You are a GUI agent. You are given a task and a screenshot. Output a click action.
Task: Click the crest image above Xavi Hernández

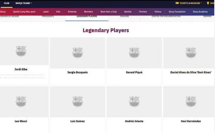pyautogui.click(x=191, y=102)
